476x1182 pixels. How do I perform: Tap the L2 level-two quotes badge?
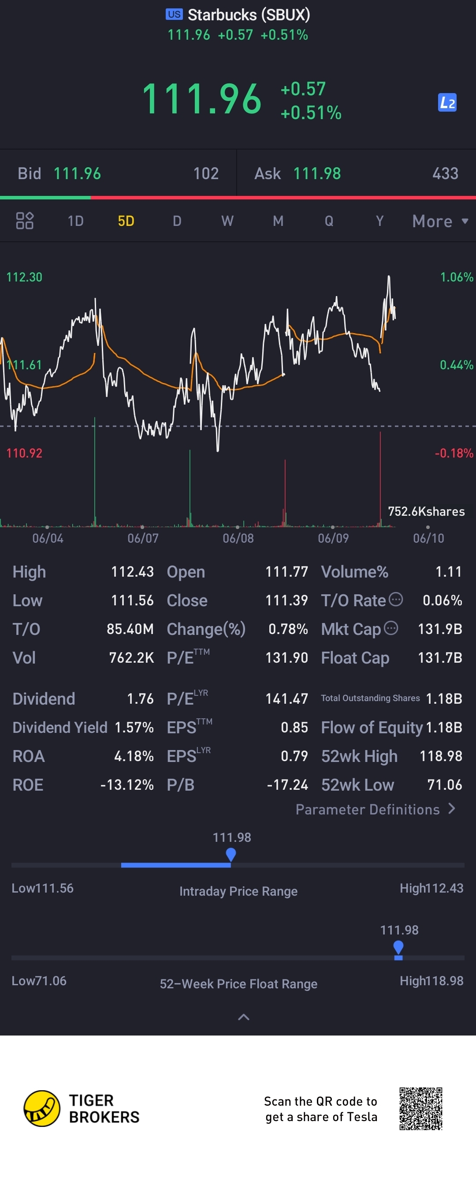(447, 102)
